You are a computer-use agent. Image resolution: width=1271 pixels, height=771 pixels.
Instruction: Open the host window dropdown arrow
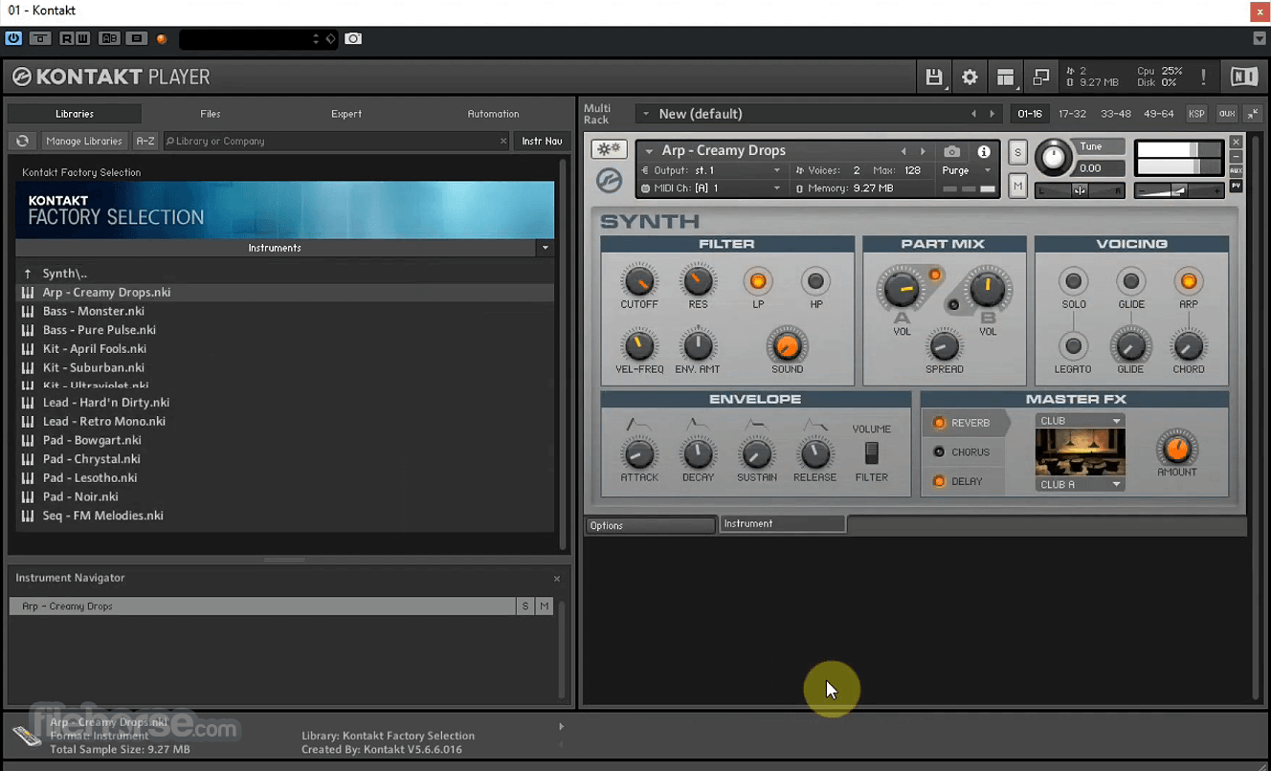tap(1260, 39)
